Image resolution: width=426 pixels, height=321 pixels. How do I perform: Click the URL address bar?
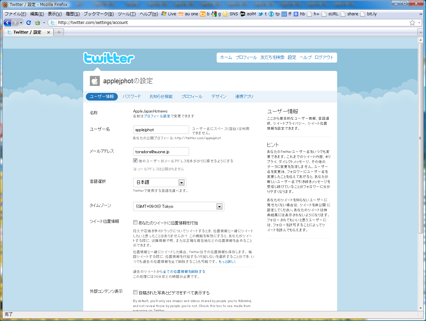pyautogui.click(x=233, y=23)
